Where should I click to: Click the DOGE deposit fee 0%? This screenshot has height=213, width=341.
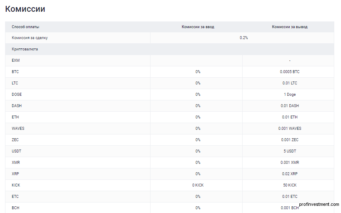(x=198, y=95)
